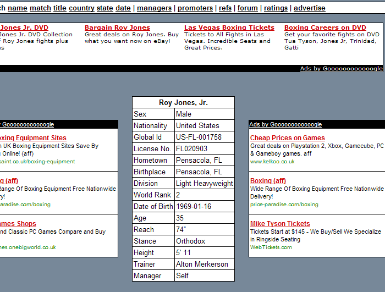Select Global Id 'US-FL-001758'
The height and width of the screenshot is (292, 385).
click(199, 137)
